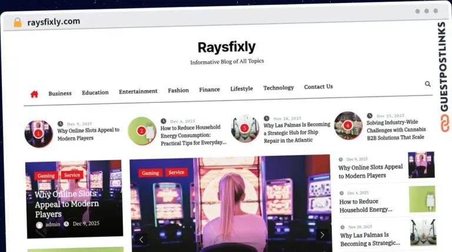Viewport: 452px width, 252px height.
Task: Open left card title 'Why Online Slots Appeal to Modern Players'
Action: (x=67, y=204)
